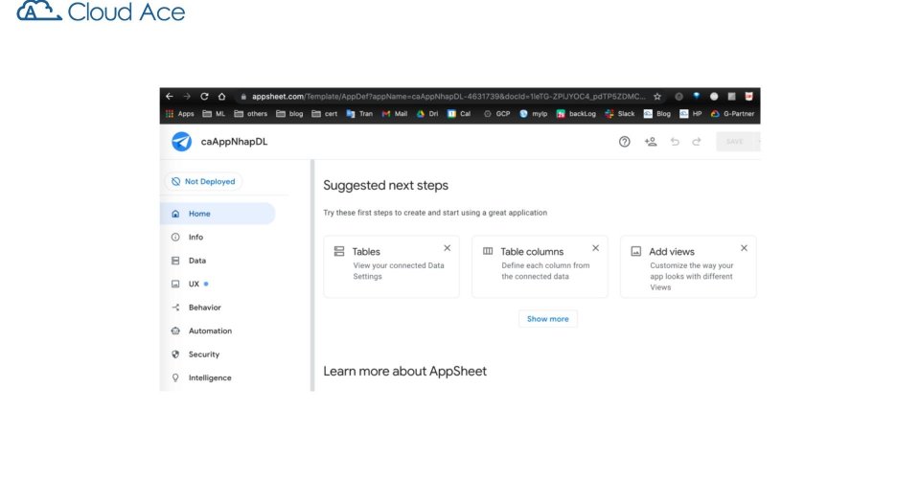Open the G-Partner bookmark
920x479 pixels.
pos(732,114)
